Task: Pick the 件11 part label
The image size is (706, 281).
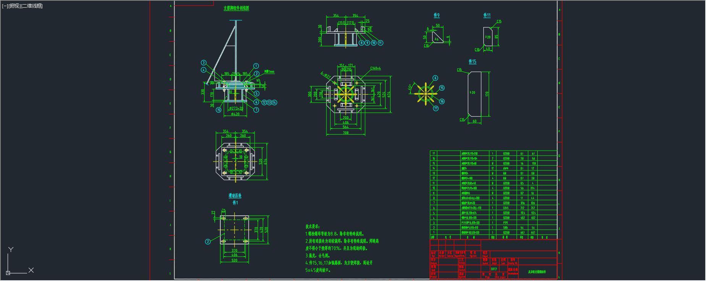Action: click(x=487, y=15)
